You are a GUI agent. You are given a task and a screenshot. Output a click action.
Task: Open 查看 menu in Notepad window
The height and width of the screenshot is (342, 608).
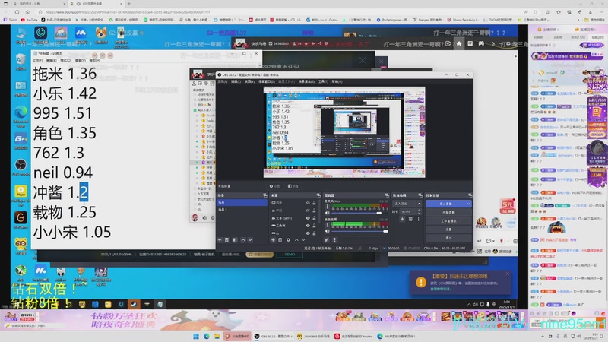click(x=80, y=61)
